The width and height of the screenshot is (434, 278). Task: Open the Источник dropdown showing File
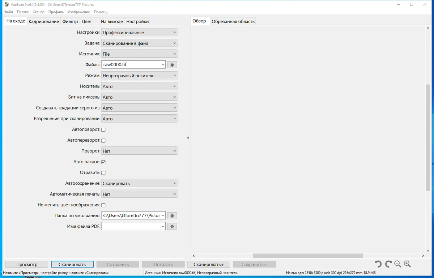point(139,54)
